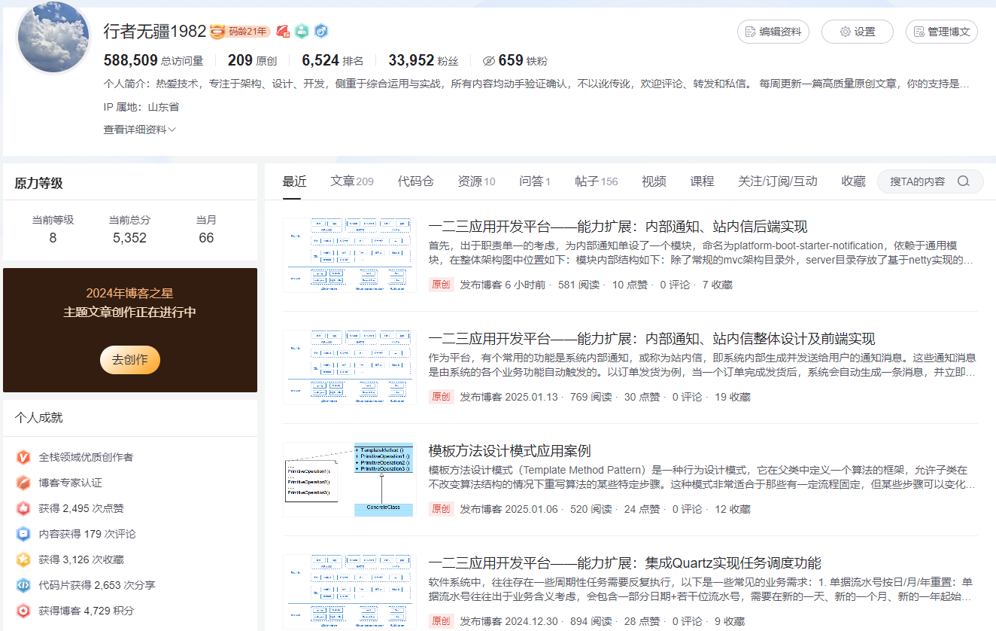The image size is (996, 631).
Task: Open the 管理博文 page
Action: 941,32
